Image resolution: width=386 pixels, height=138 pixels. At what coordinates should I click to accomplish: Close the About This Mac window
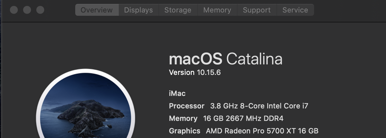point(14,10)
